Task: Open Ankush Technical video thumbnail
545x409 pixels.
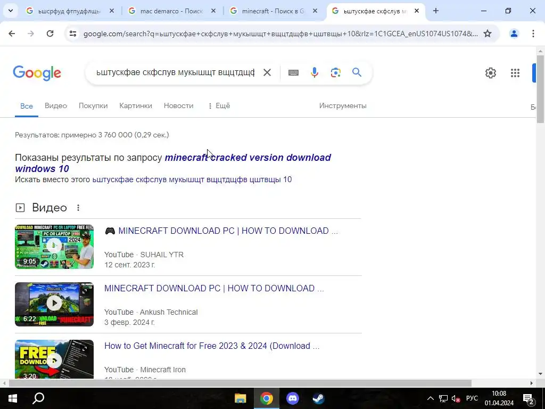Action: click(54, 304)
